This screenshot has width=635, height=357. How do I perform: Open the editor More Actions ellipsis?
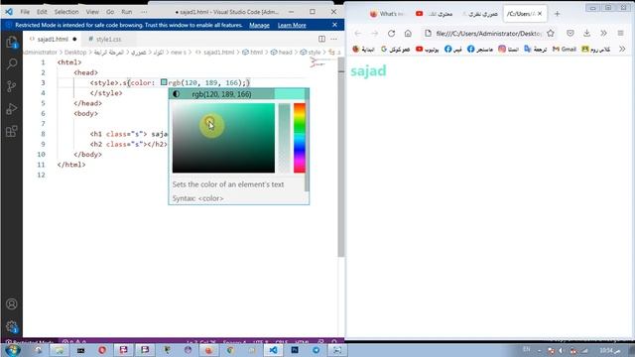click(x=333, y=39)
